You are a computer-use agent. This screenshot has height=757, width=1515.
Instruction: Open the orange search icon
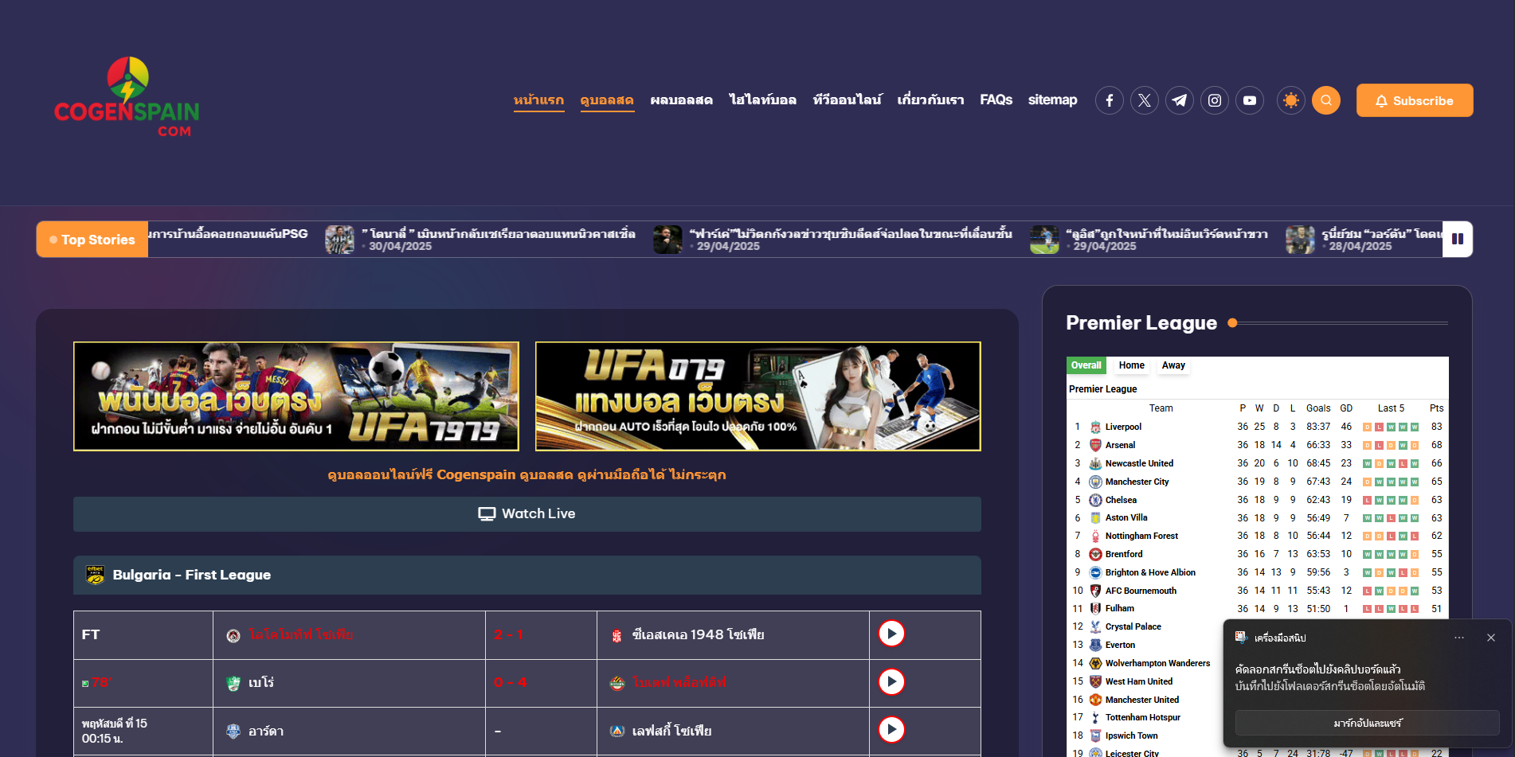point(1326,100)
